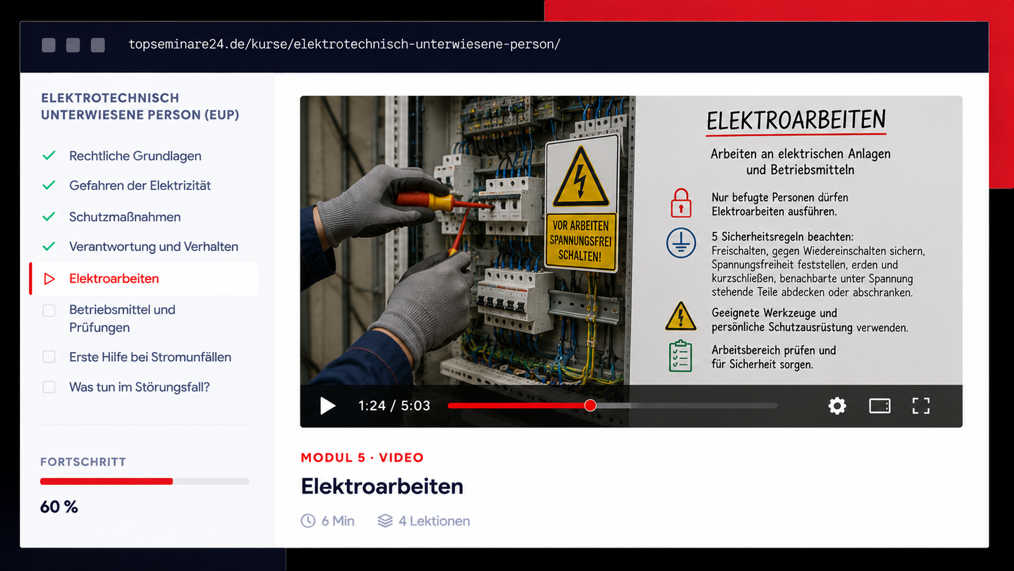1014x571 pixels.
Task: Seek to unplayed part of video timeline
Action: coord(686,405)
